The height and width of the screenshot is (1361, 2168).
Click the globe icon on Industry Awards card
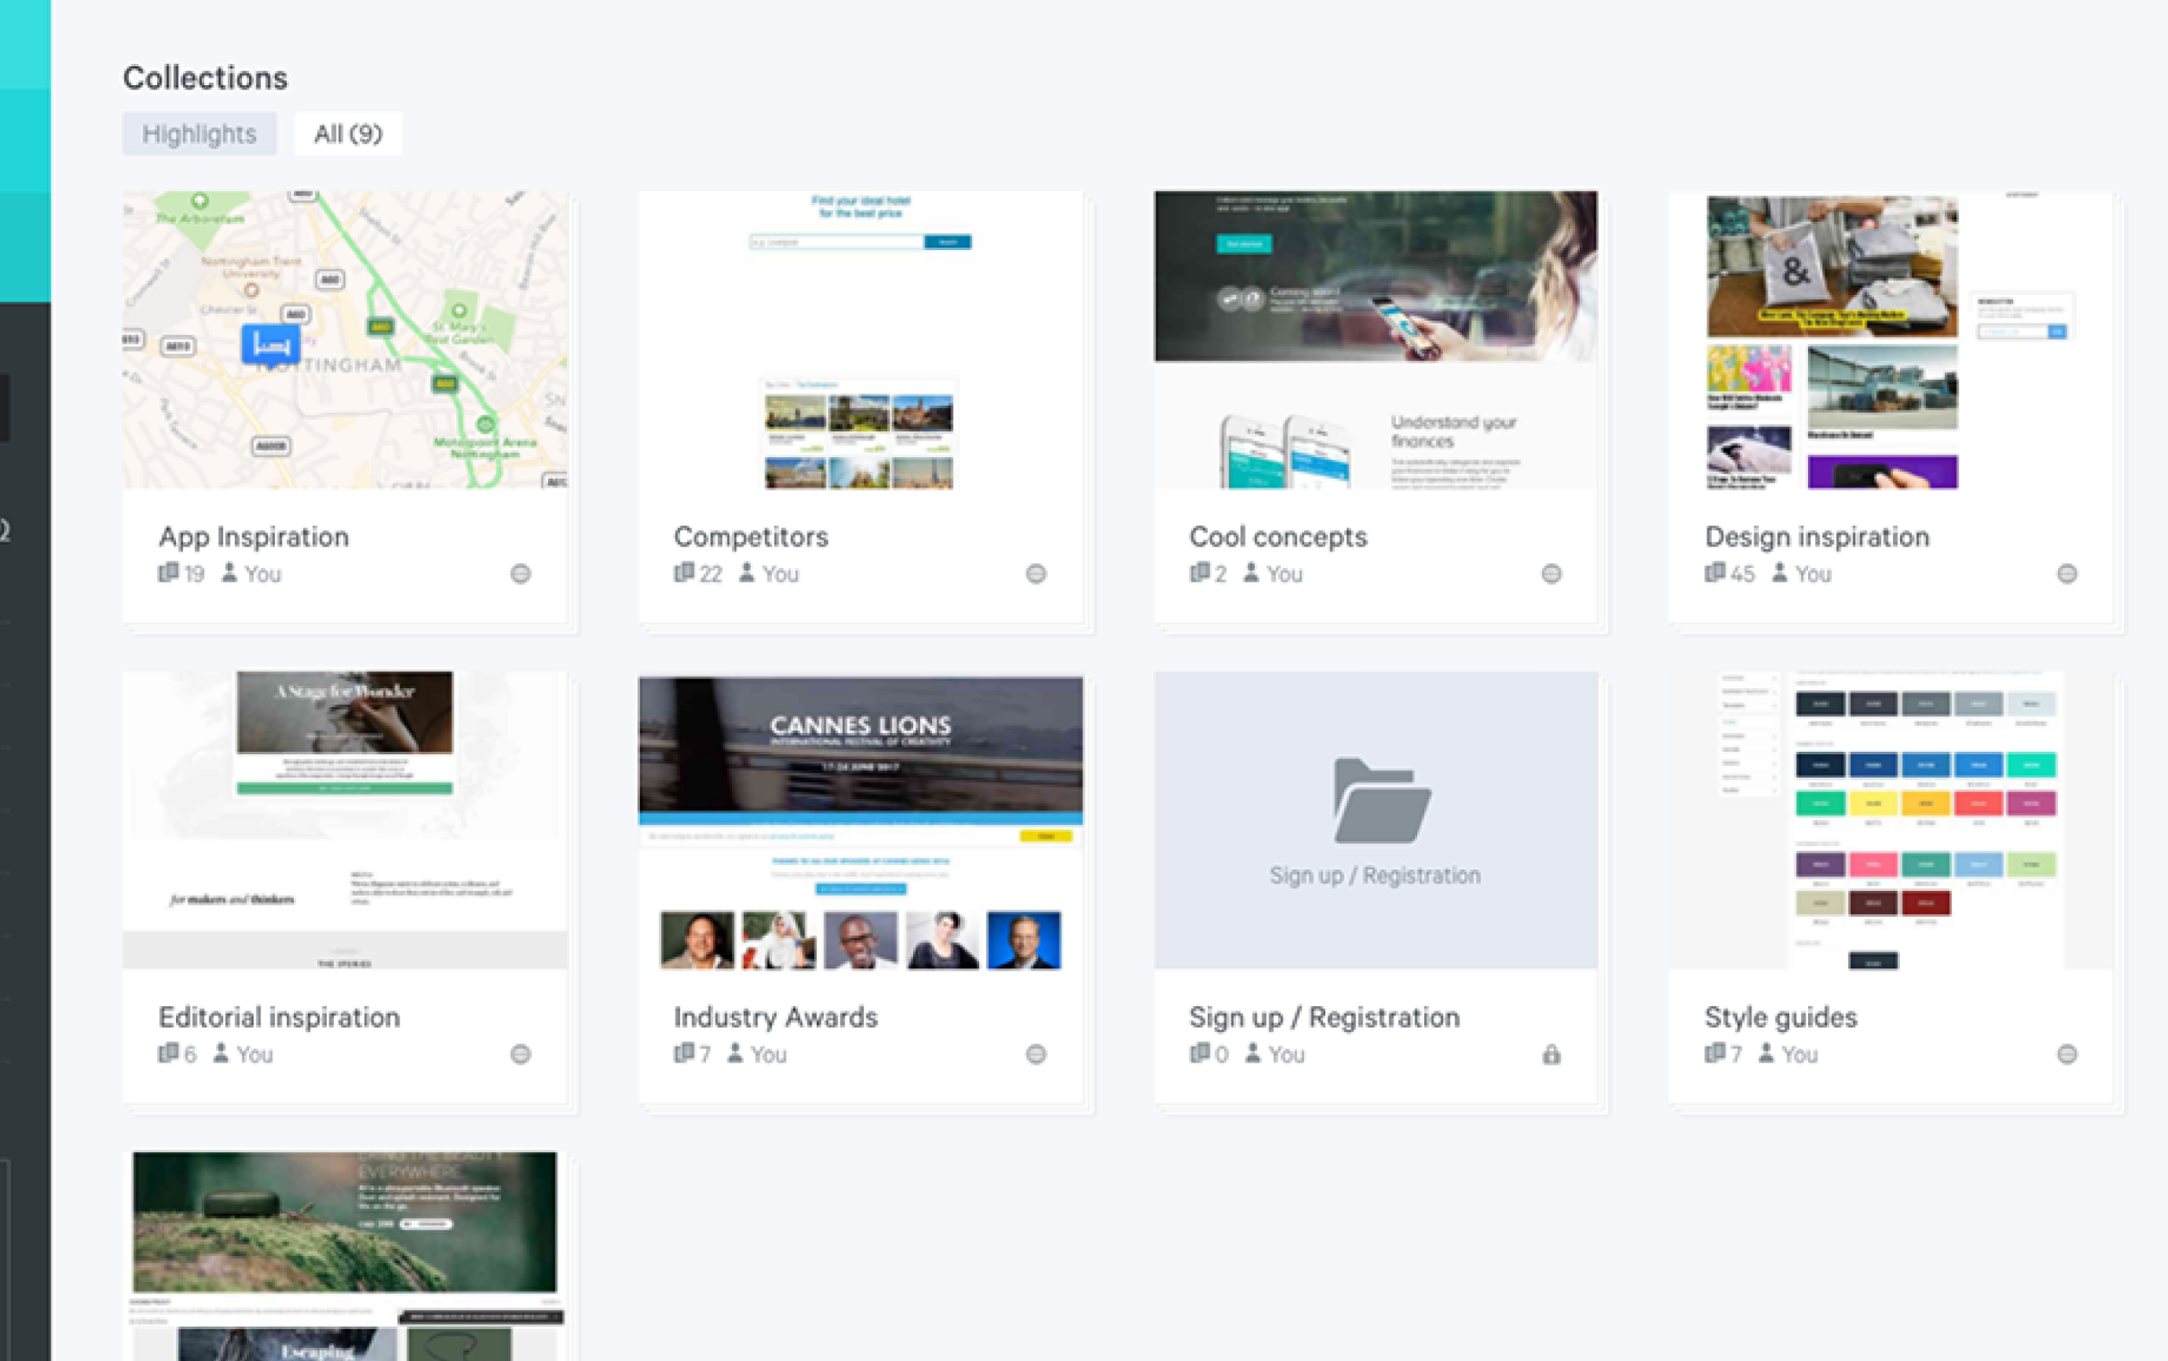1035,1054
